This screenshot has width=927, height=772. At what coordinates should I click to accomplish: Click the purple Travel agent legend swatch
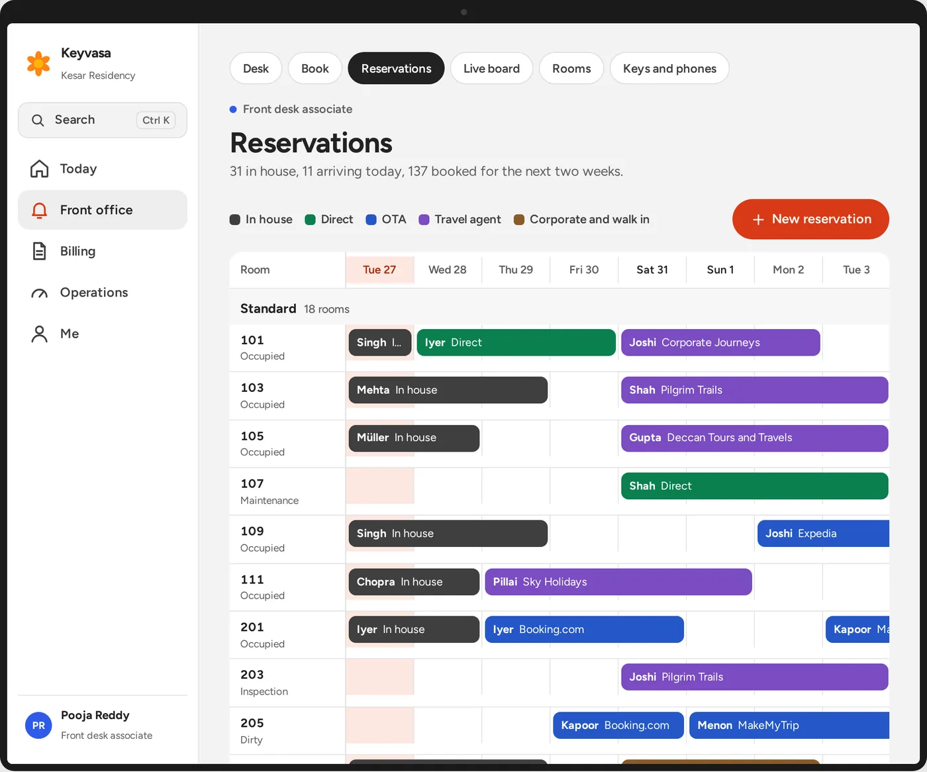point(424,220)
